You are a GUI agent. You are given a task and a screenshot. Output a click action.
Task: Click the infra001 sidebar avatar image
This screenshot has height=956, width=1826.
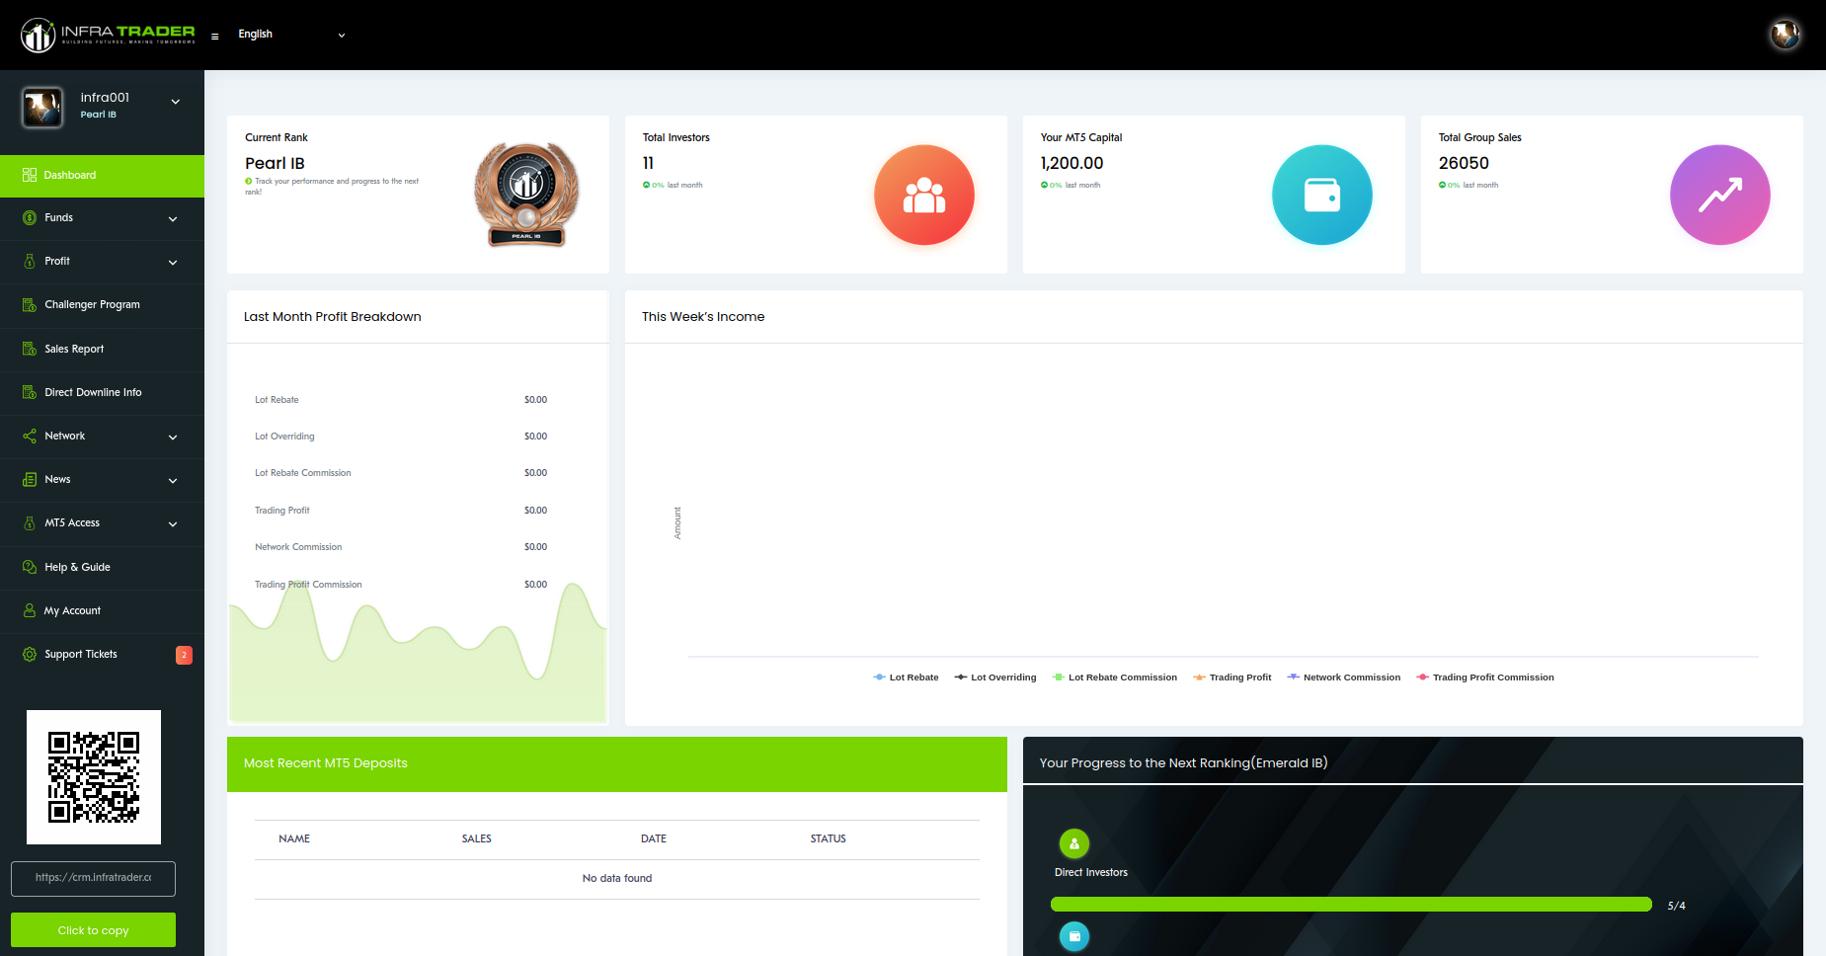42,107
